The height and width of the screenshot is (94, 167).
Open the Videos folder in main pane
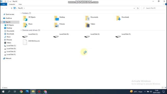point(90,25)
